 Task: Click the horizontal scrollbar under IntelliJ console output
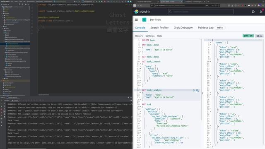coord(27,149)
